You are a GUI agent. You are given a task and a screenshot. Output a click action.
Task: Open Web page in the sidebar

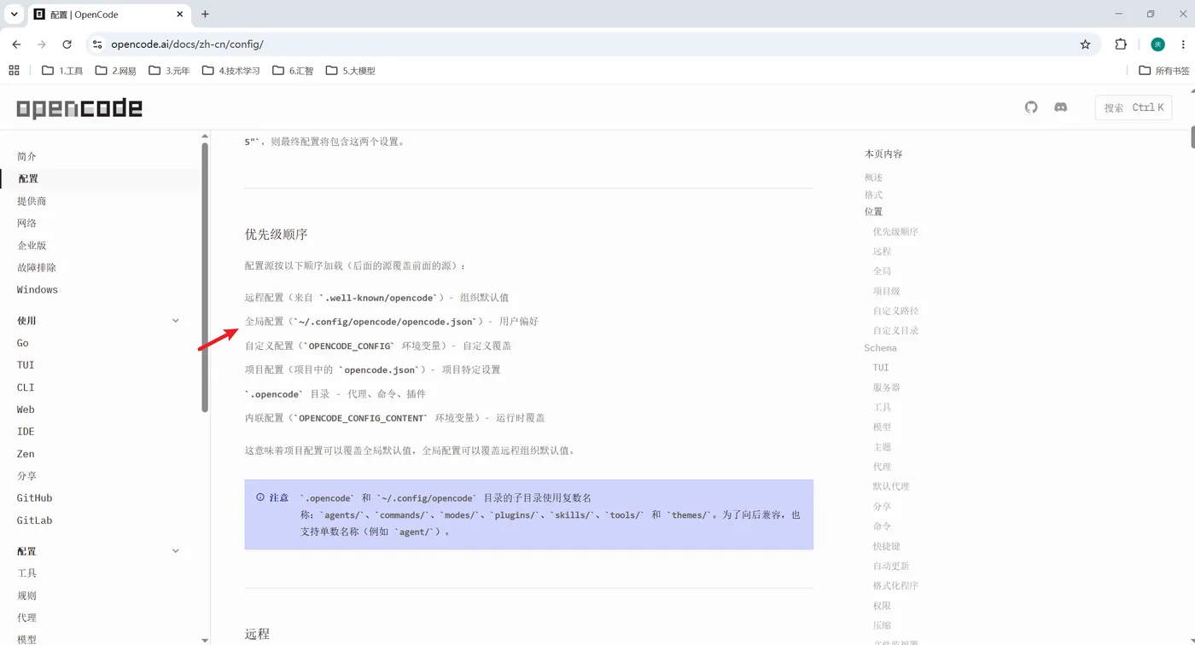26,410
